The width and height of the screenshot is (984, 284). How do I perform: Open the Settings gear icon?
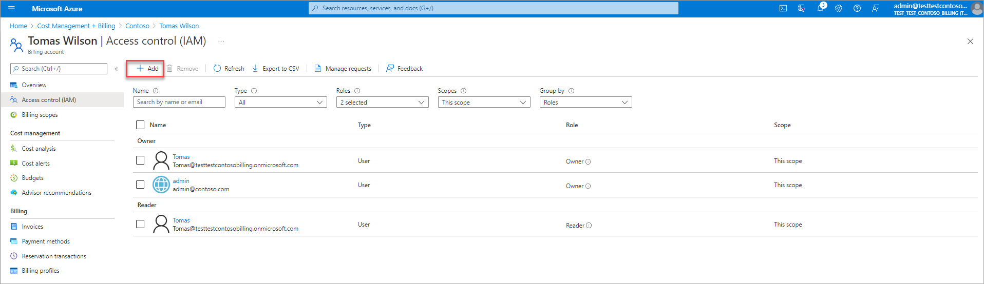(x=839, y=8)
